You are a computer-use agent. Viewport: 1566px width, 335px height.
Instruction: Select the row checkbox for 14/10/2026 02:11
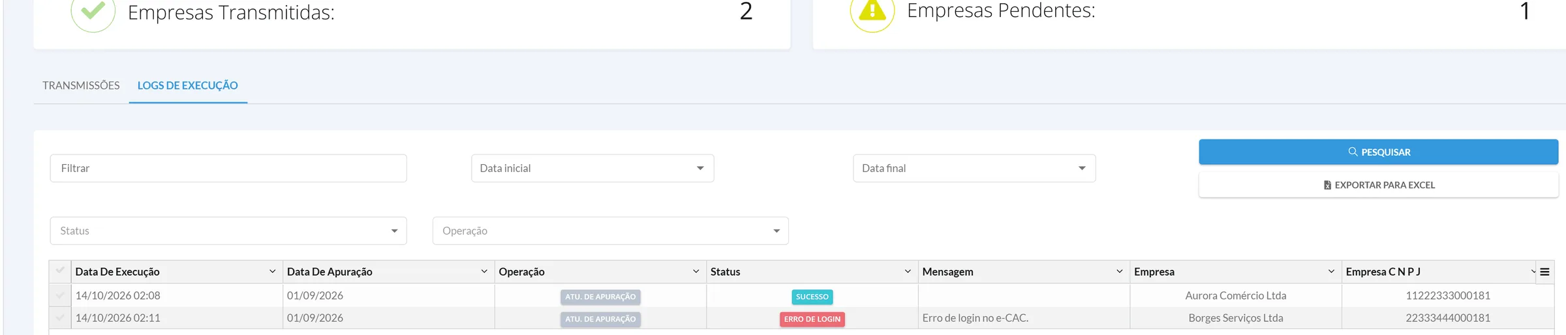click(60, 317)
